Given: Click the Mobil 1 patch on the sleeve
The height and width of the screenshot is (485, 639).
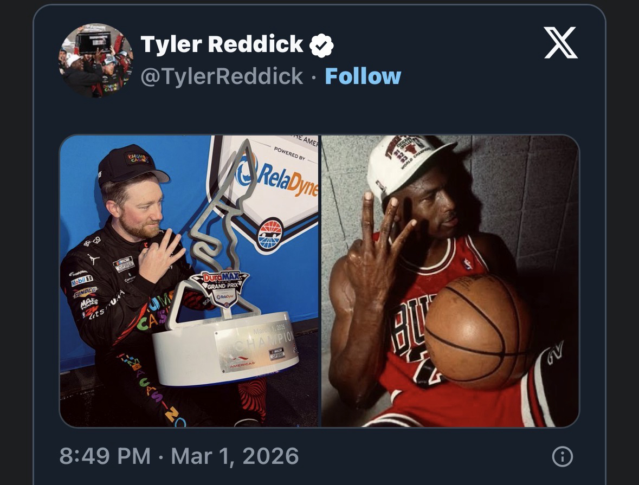Looking at the screenshot, I should pyautogui.click(x=82, y=280).
